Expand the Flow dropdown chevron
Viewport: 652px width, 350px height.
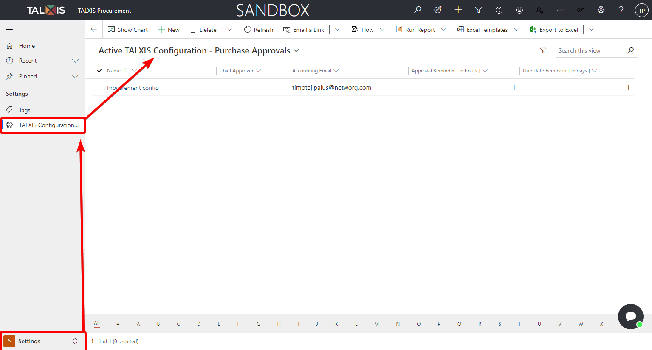click(382, 29)
